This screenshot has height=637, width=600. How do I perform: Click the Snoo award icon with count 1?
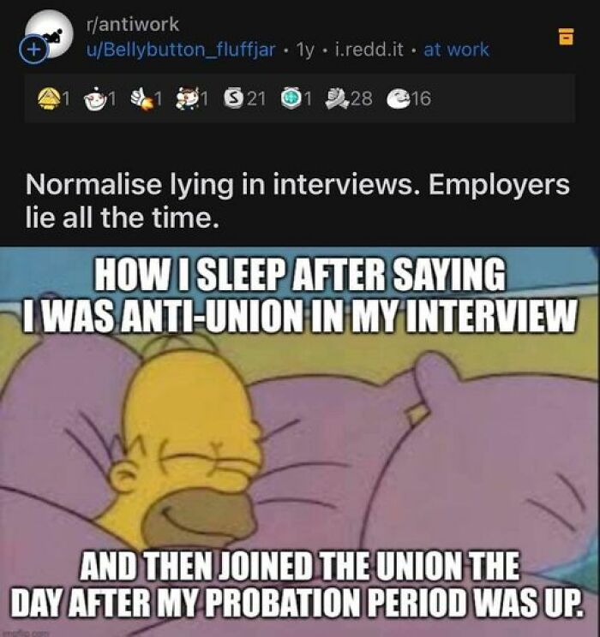coord(94,98)
